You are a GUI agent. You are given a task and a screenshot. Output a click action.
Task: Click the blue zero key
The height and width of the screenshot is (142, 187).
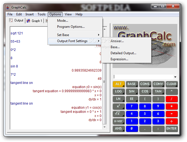tap(132, 129)
